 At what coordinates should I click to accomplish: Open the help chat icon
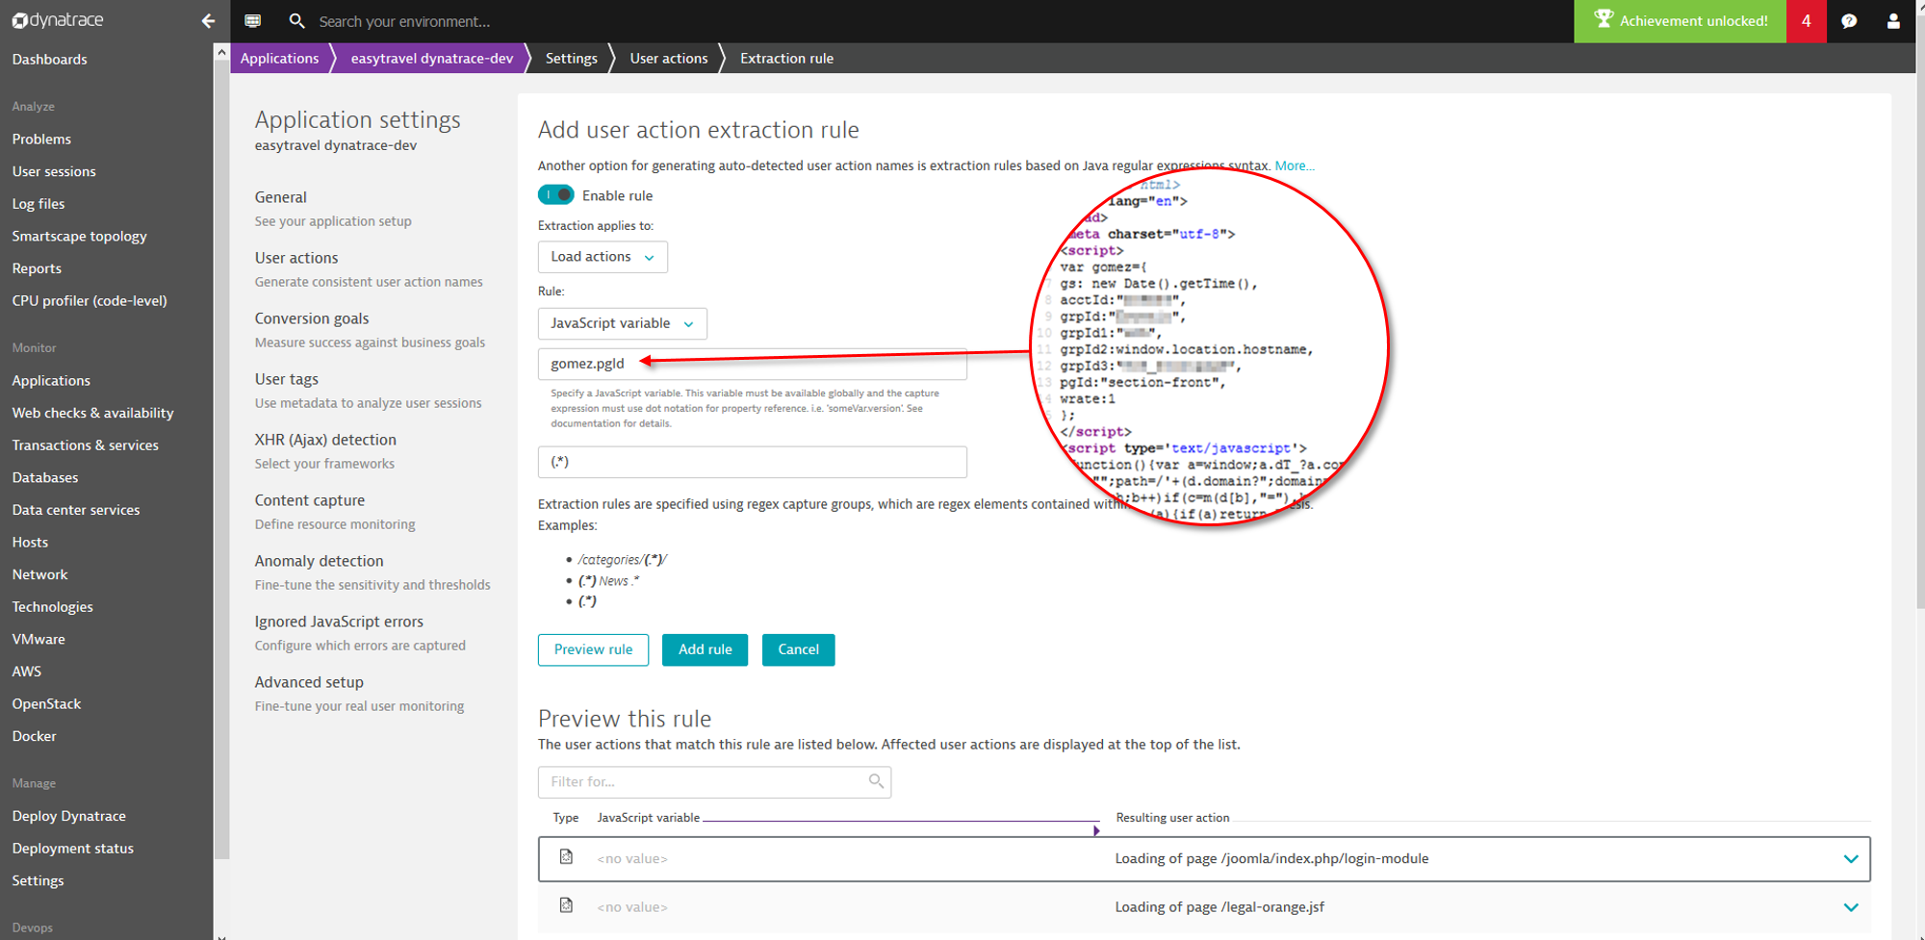tap(1849, 20)
